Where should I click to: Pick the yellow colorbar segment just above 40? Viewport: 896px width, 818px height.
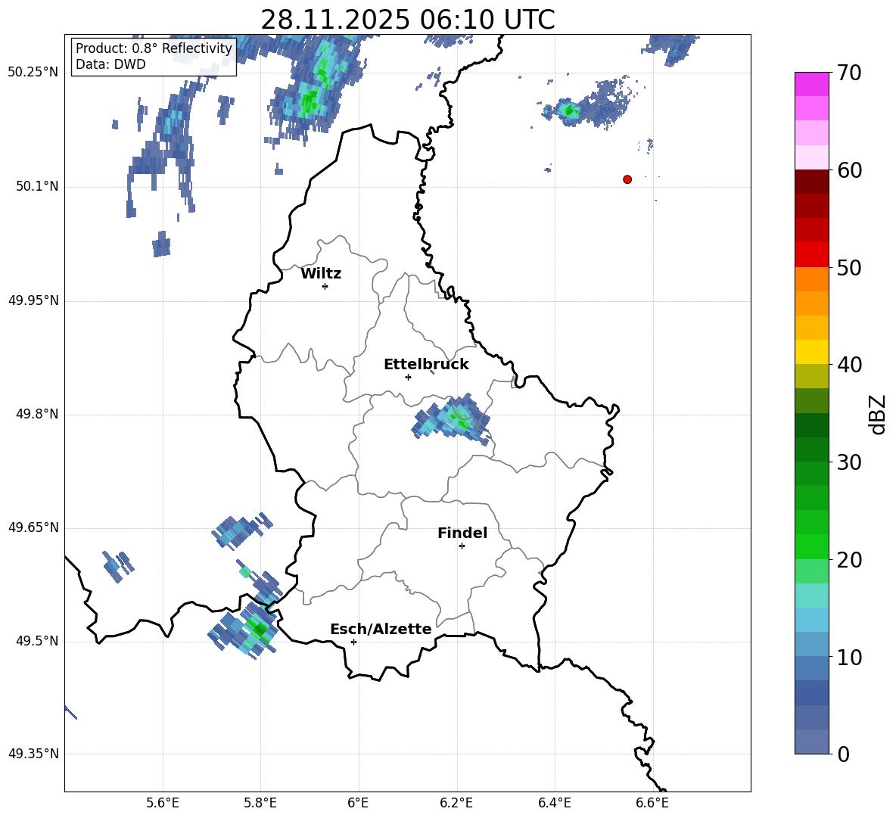coord(811,352)
